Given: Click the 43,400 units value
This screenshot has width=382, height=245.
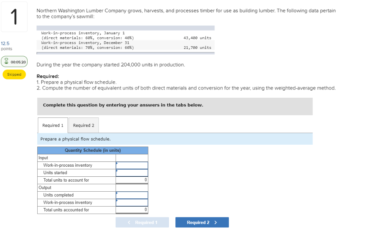Looking at the screenshot, I should click(x=197, y=38).
